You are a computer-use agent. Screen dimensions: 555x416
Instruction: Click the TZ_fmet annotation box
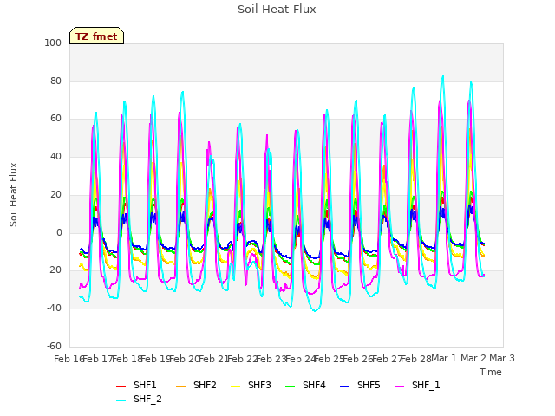coord(96,36)
